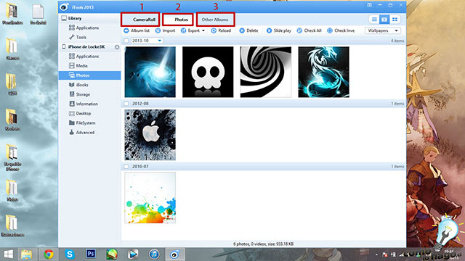
Task: Open the Wallpapers dropdown
Action: (x=383, y=30)
